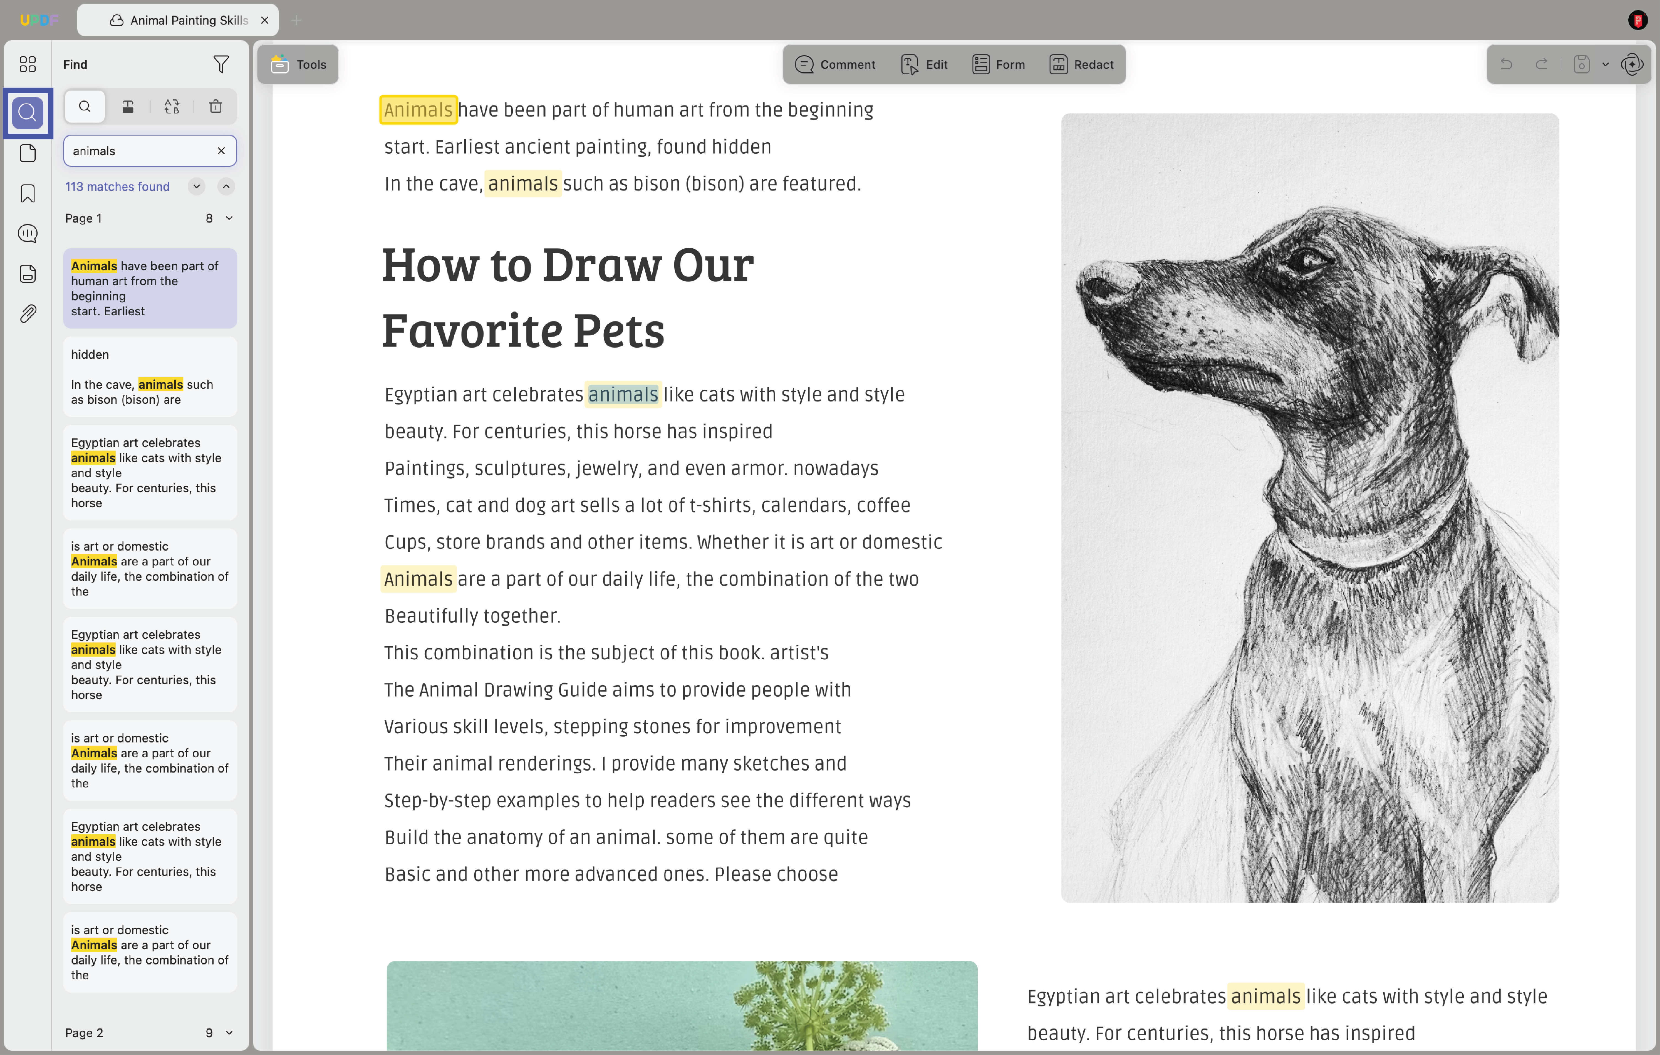Image resolution: width=1660 pixels, height=1055 pixels.
Task: Open the Comments list panel icon
Action: click(x=28, y=234)
